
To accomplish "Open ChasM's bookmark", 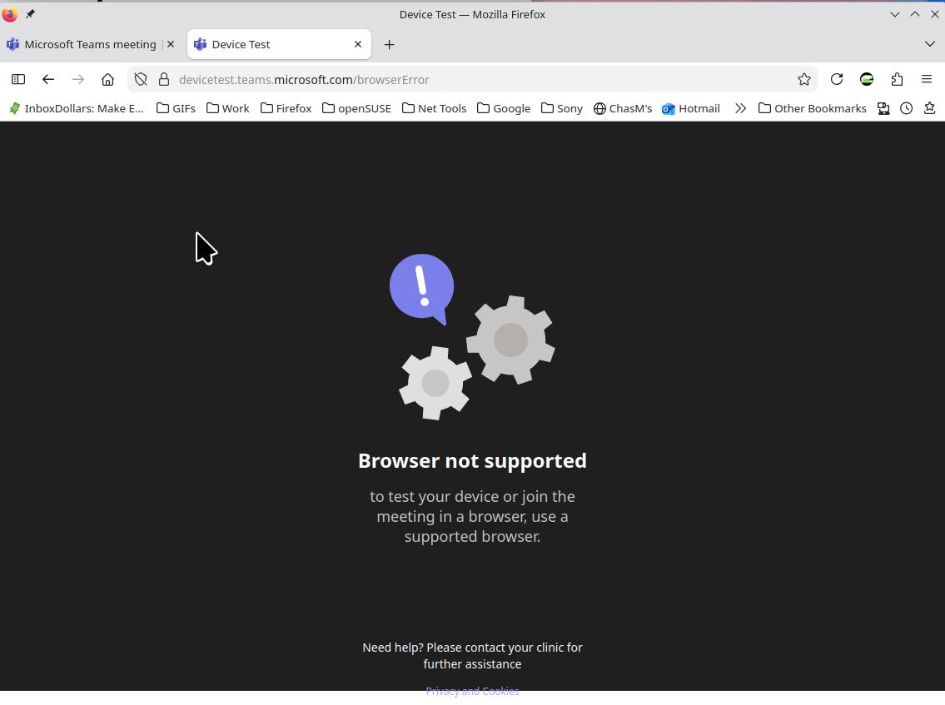I will [x=623, y=108].
